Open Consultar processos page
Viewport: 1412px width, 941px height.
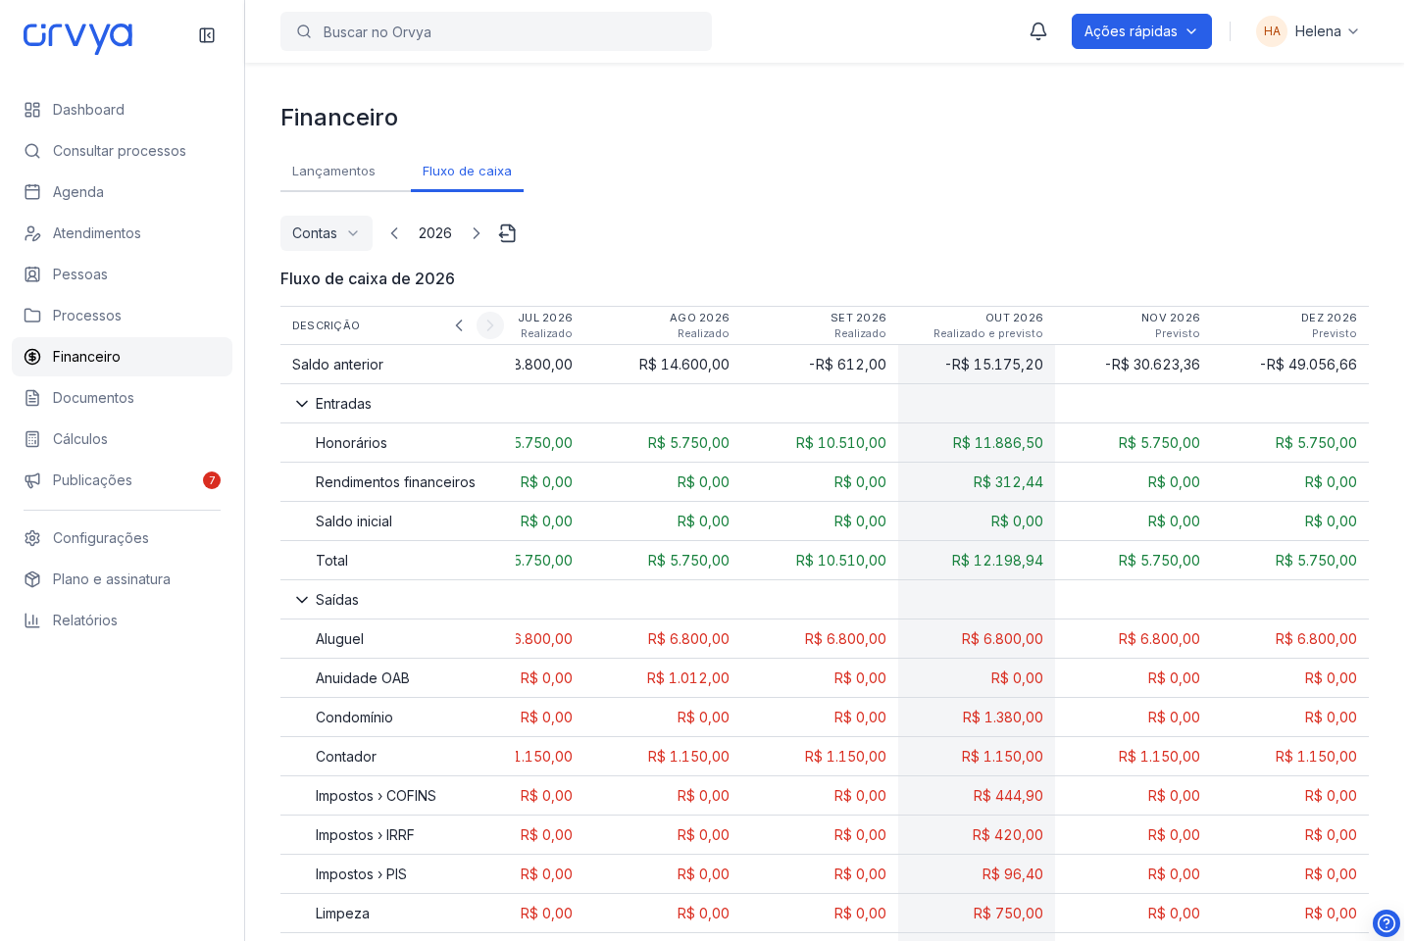click(x=122, y=151)
